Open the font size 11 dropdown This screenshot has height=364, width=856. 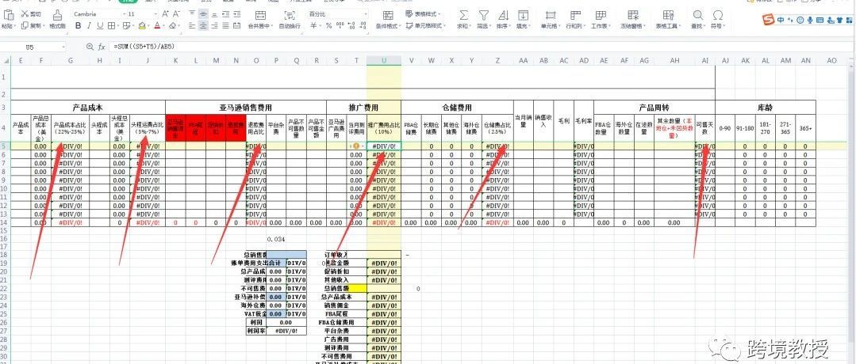pos(155,14)
